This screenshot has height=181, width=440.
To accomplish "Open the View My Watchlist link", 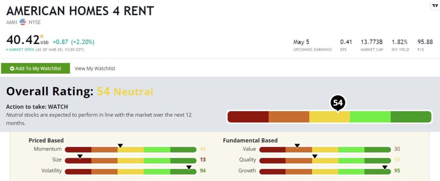I will click(x=95, y=69).
